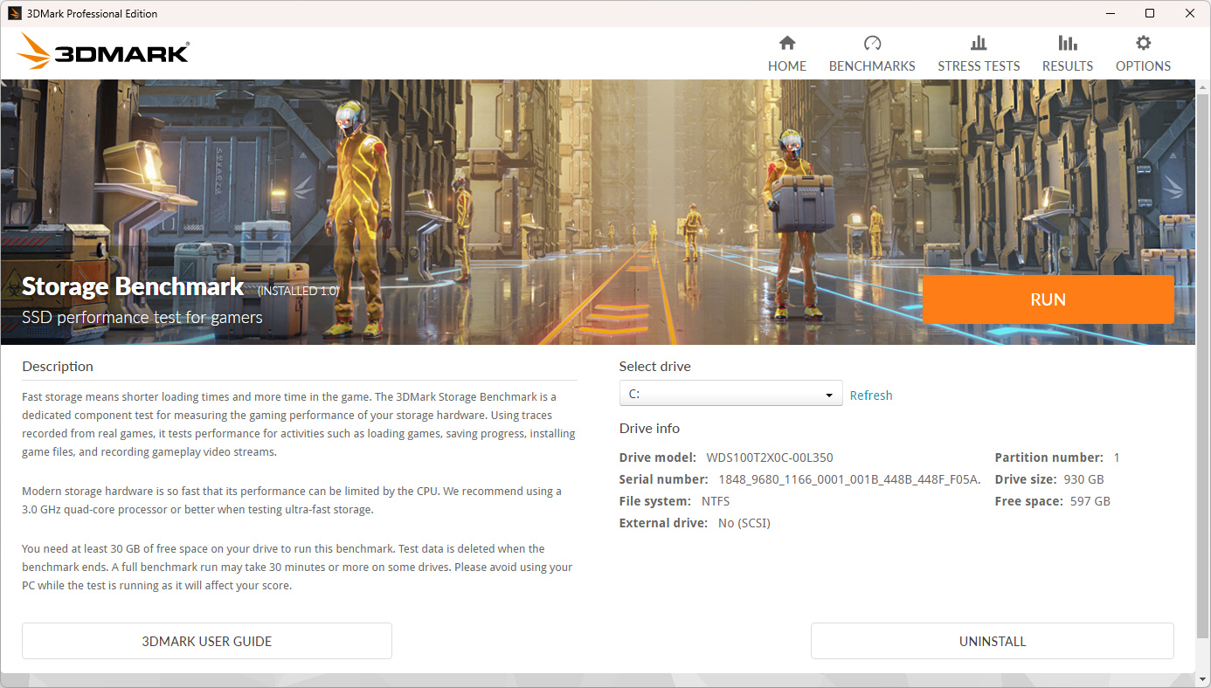Image resolution: width=1211 pixels, height=688 pixels.
Task: Go to the Home section
Action: (x=786, y=54)
